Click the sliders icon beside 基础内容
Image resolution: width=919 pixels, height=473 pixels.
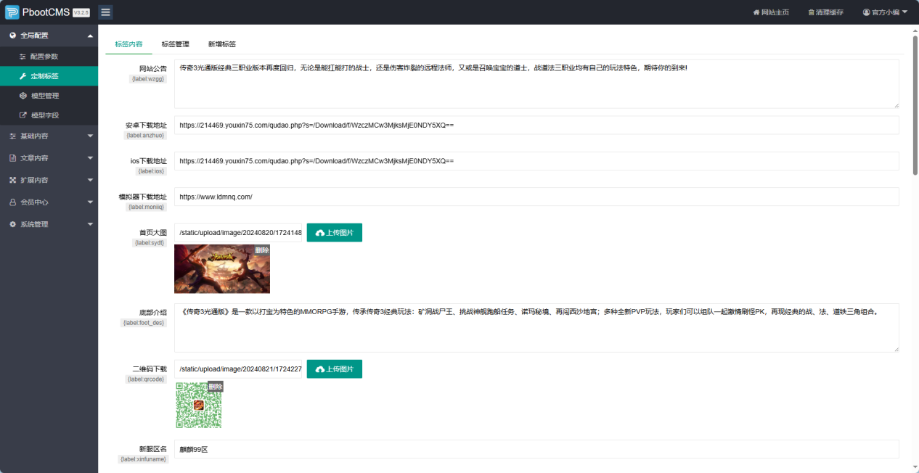[13, 136]
